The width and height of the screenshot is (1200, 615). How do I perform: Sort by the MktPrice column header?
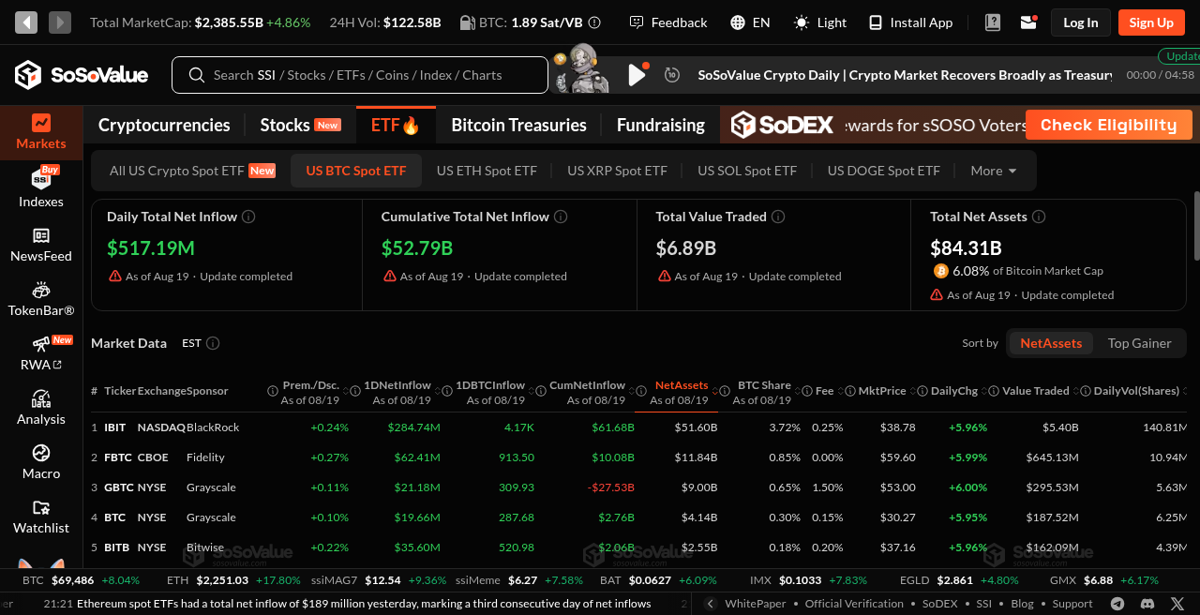882,391
